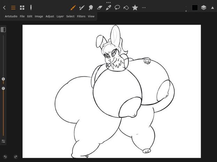
Task: Open the View menu
Action: pos(91,16)
